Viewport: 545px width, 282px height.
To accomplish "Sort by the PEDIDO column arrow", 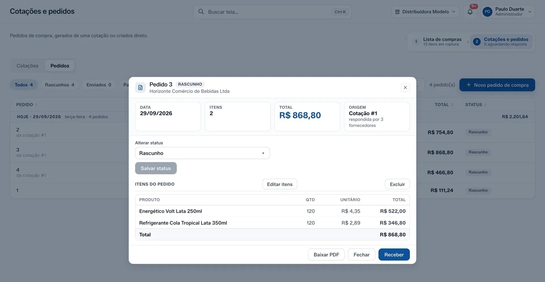I will click(x=36, y=105).
